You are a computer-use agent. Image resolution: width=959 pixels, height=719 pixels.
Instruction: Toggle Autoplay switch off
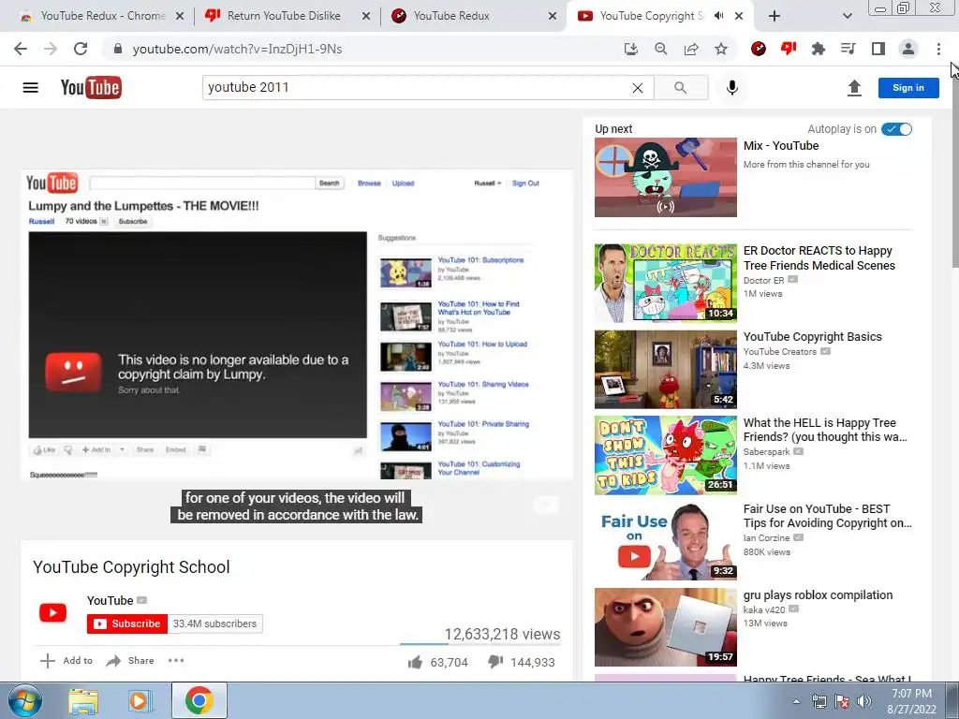(896, 129)
